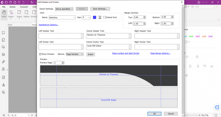Click the Right Footer Text field
The image size is (221, 117).
[157, 47]
